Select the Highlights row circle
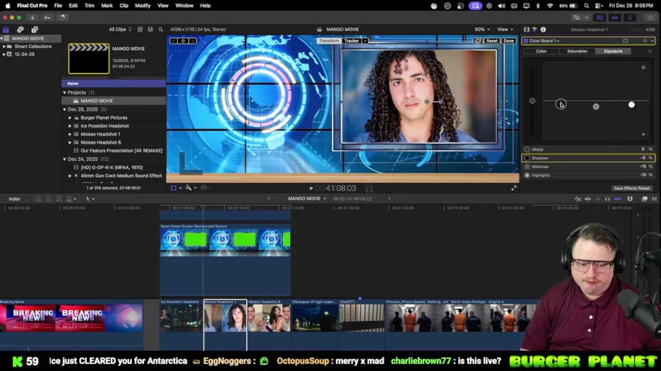 [527, 175]
